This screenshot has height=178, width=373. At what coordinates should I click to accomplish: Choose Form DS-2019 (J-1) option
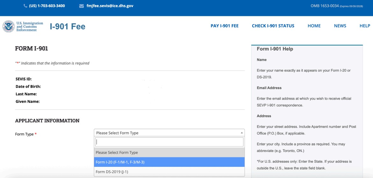(169, 172)
